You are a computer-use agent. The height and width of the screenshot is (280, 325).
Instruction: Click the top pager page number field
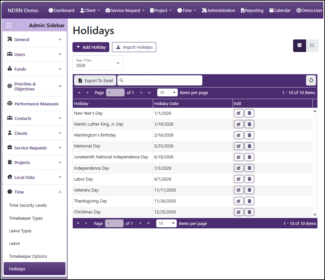coord(115,92)
